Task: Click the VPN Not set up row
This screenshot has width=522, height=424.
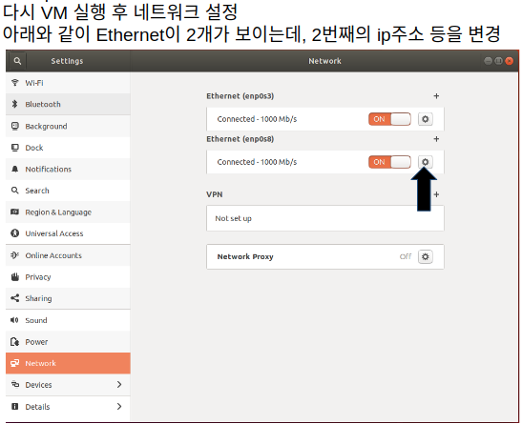Action: point(324,218)
